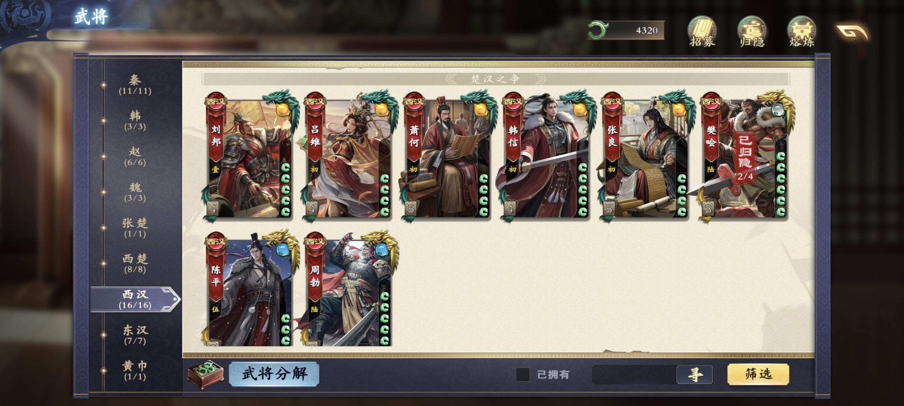Click the jade currency ring icon
Image resolution: width=904 pixels, height=406 pixels.
pos(598,30)
